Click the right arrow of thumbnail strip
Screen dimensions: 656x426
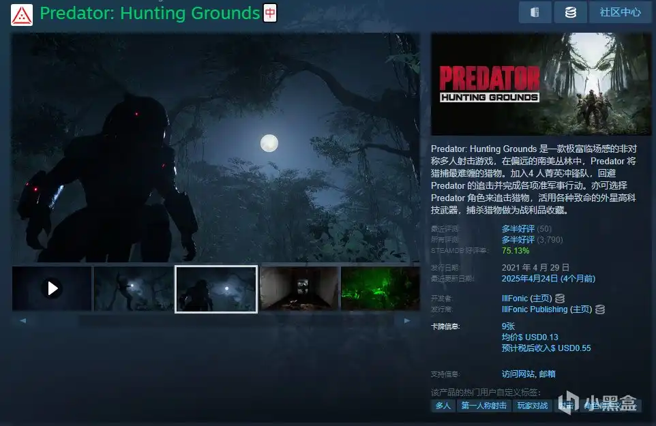pyautogui.click(x=407, y=320)
